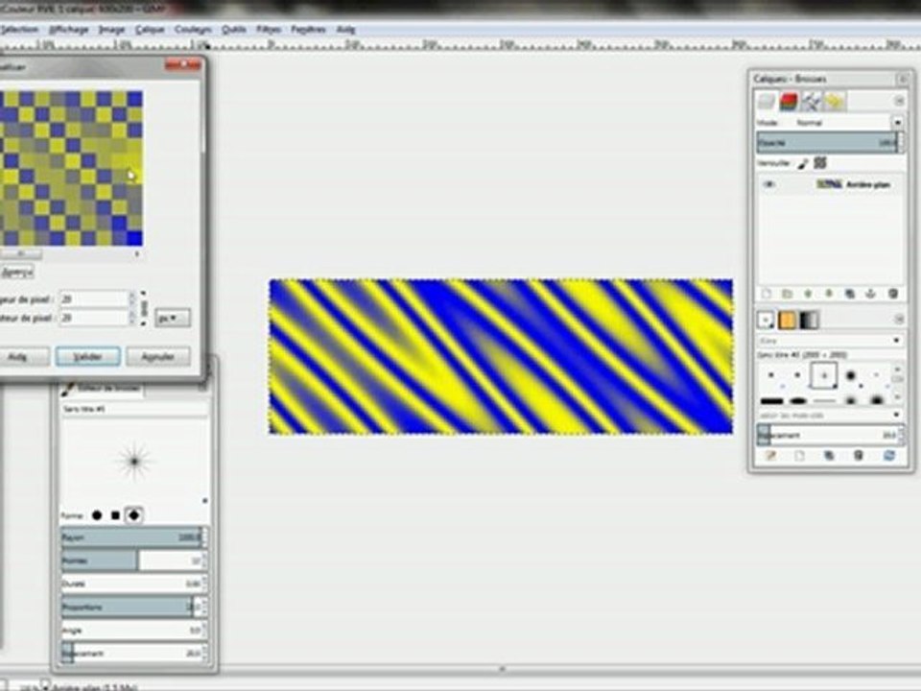Adjust the Rayon slider
921x691 pixels.
pyautogui.click(x=134, y=537)
